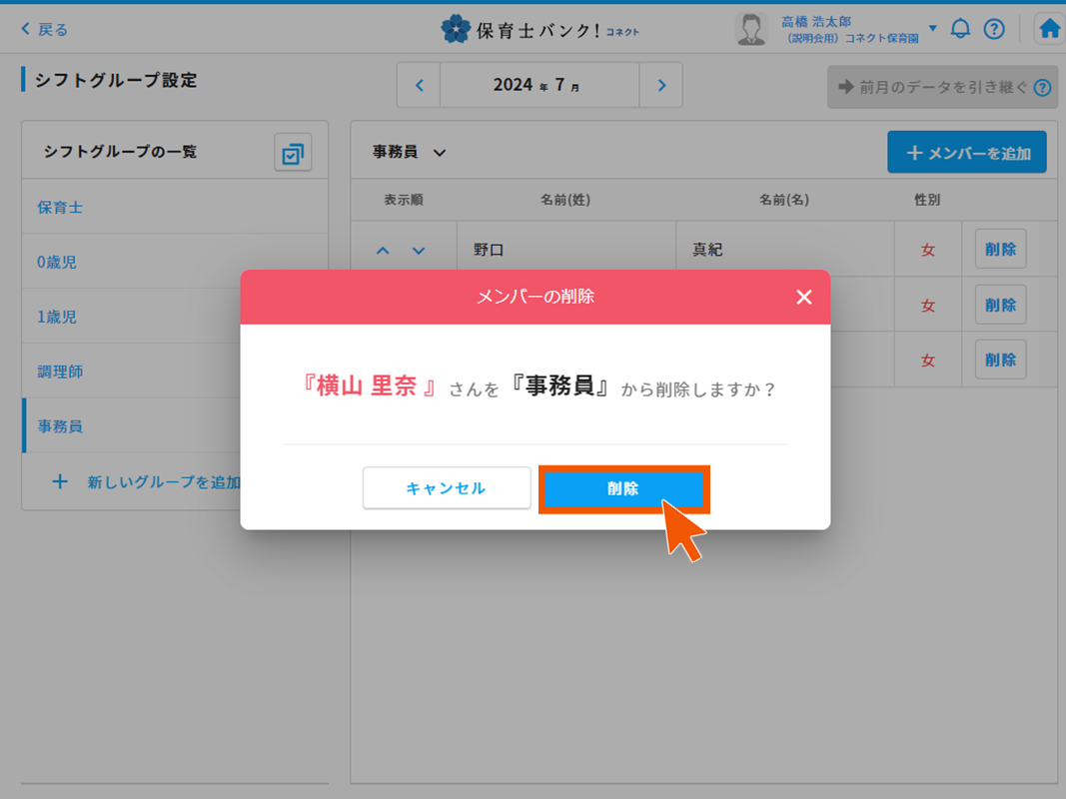Advance to the next month with the right chevron
The image size is (1066, 799).
pyautogui.click(x=660, y=85)
